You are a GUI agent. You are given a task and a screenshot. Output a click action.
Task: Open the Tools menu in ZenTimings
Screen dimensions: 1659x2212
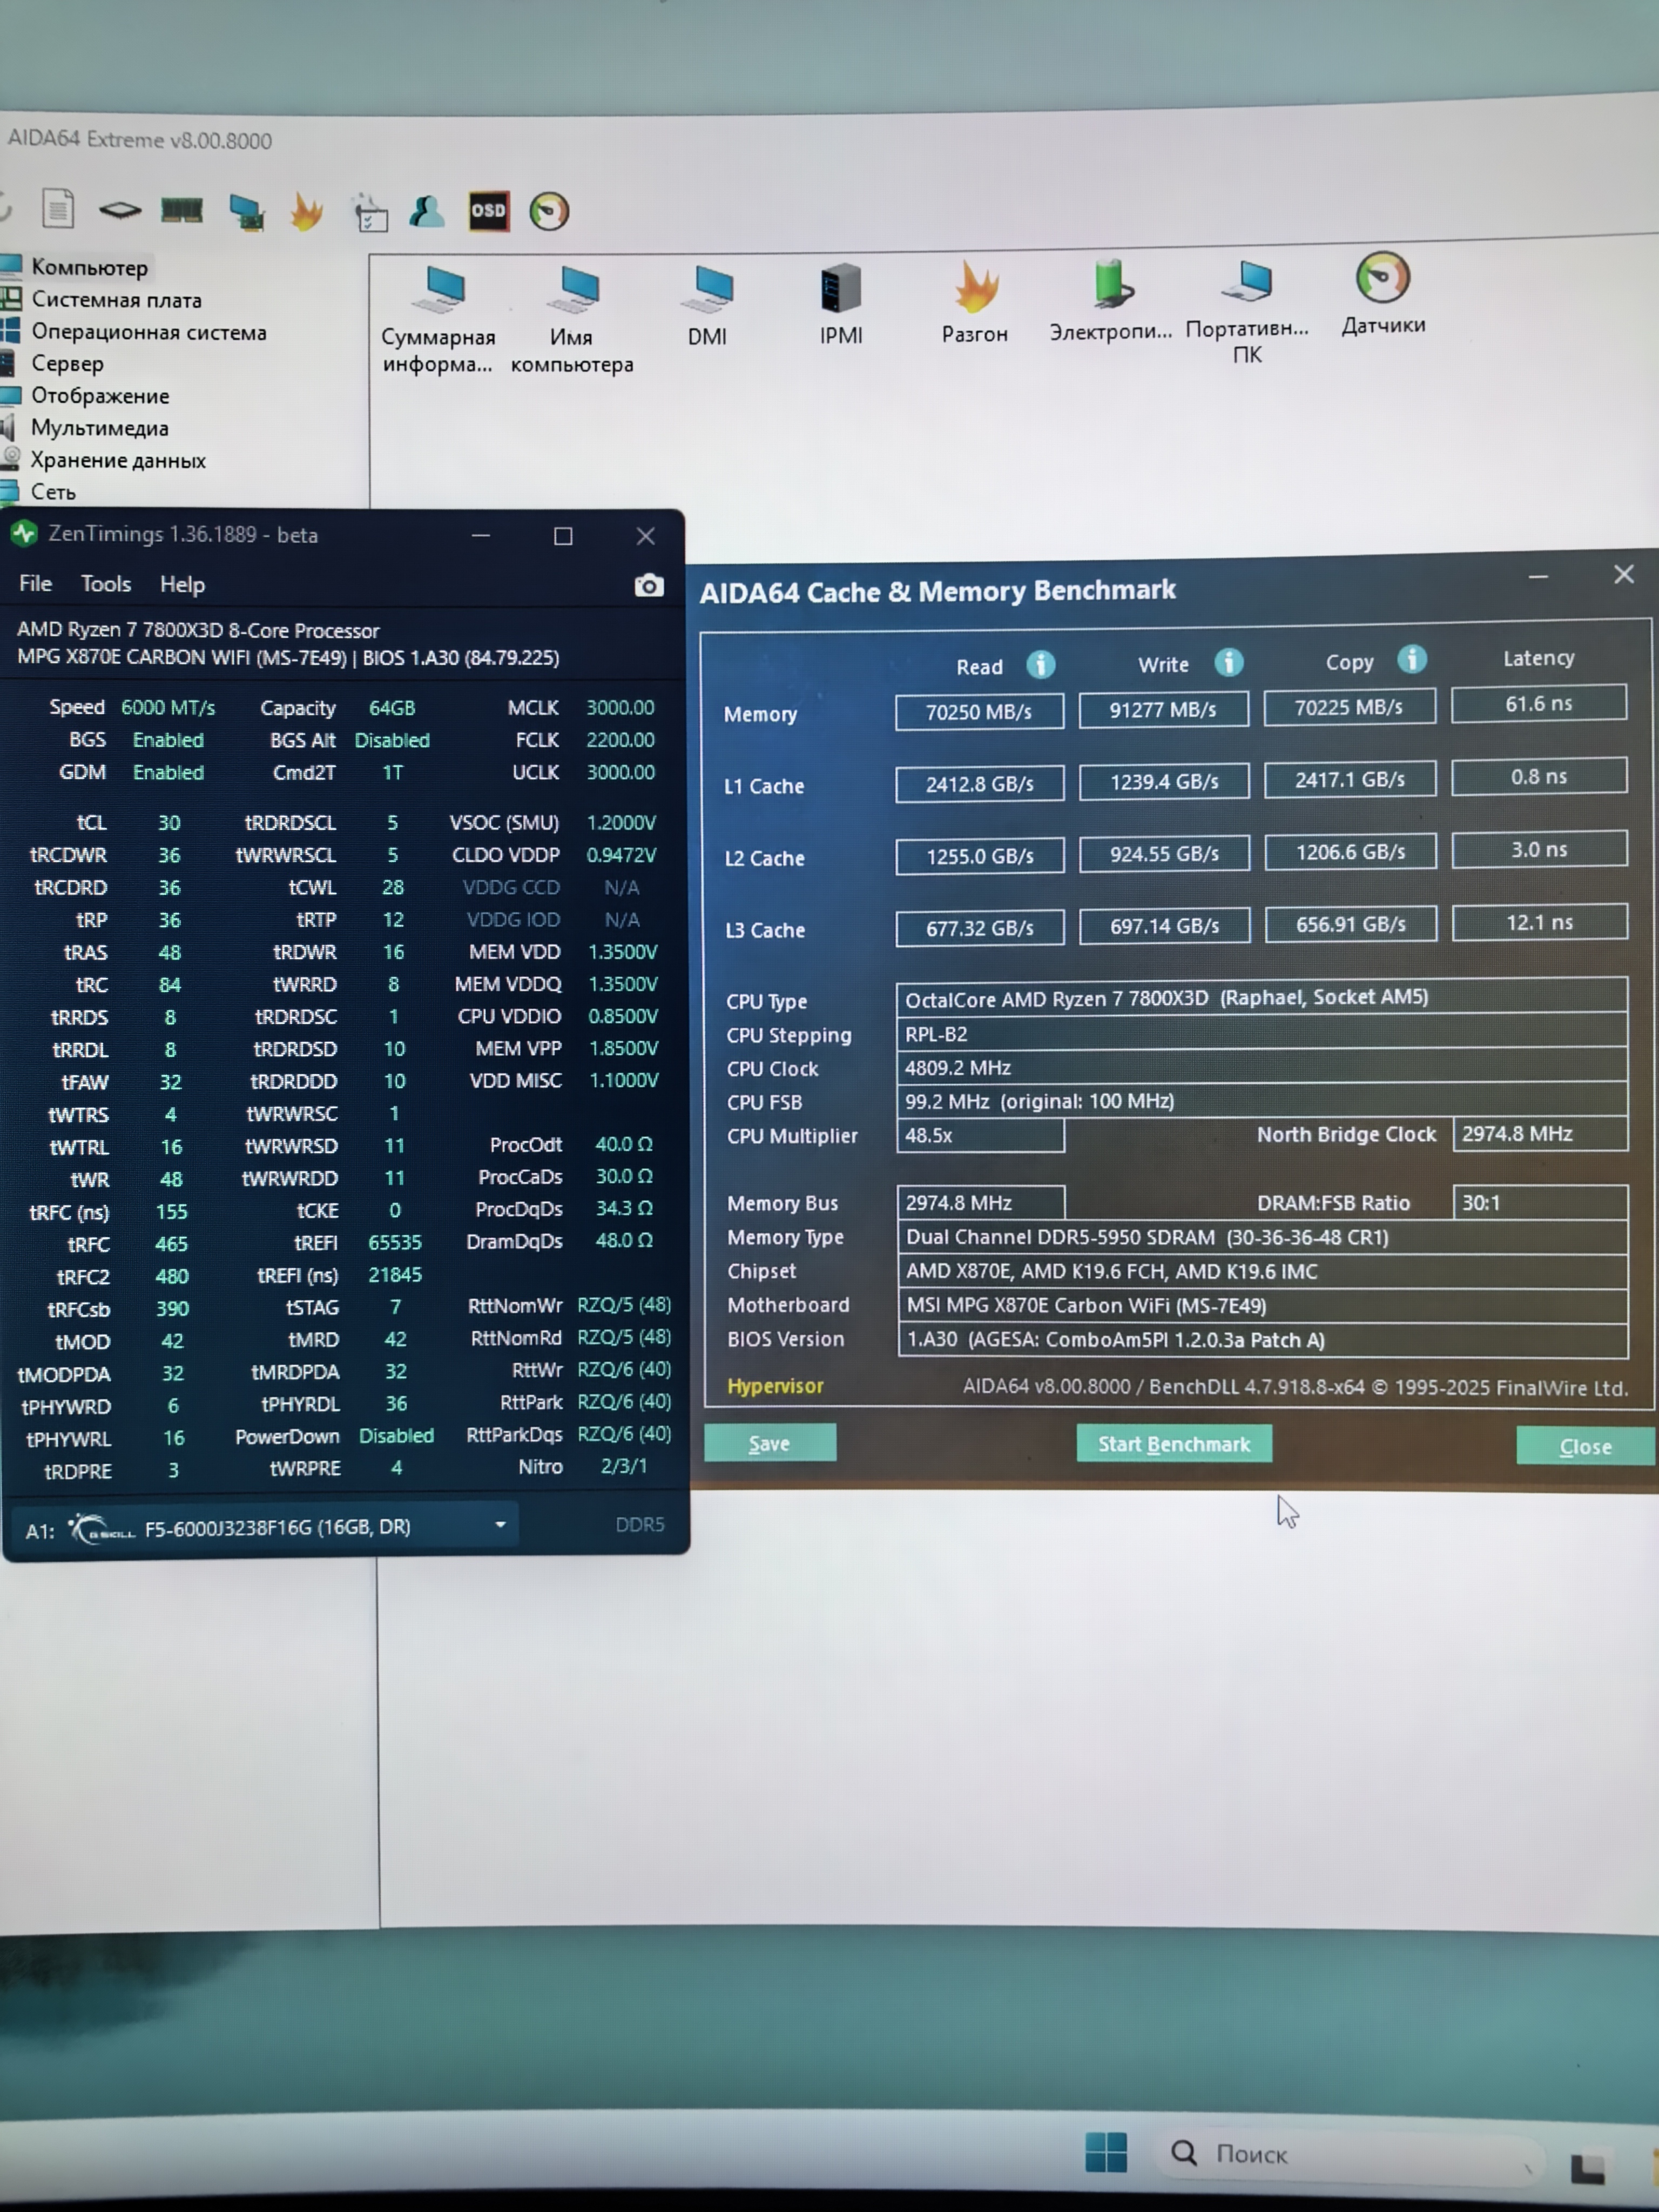pyautogui.click(x=105, y=584)
